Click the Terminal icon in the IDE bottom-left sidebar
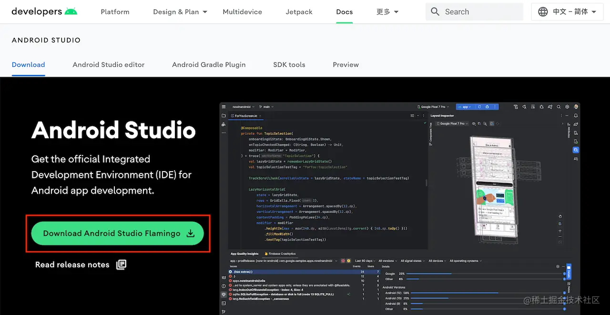 coord(224,303)
